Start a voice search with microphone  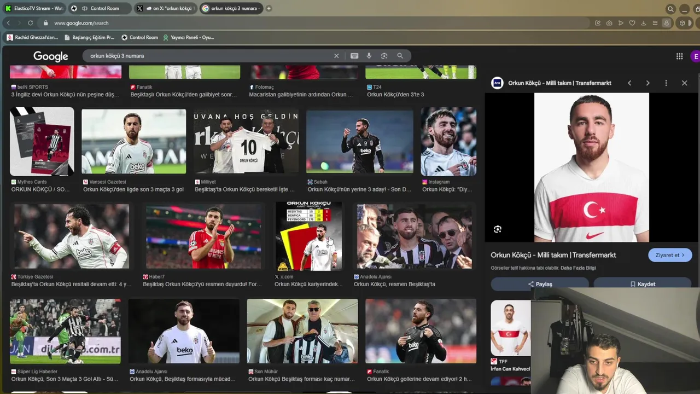tap(369, 56)
